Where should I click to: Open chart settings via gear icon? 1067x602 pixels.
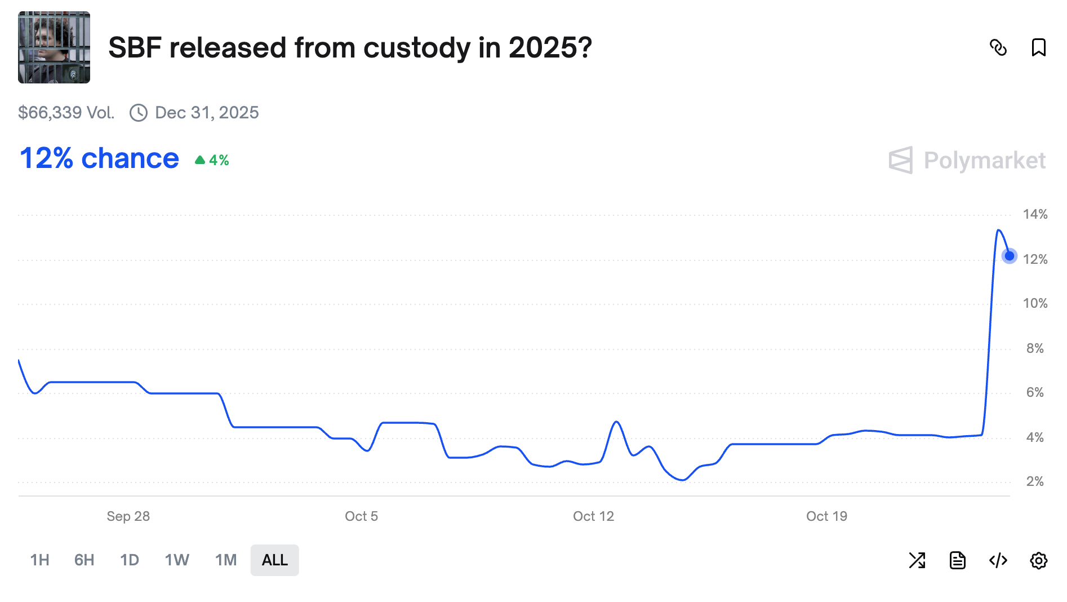1039,560
